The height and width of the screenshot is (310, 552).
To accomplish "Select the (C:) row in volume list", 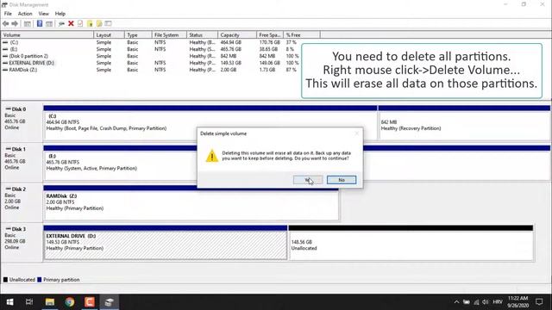I will 150,42.
